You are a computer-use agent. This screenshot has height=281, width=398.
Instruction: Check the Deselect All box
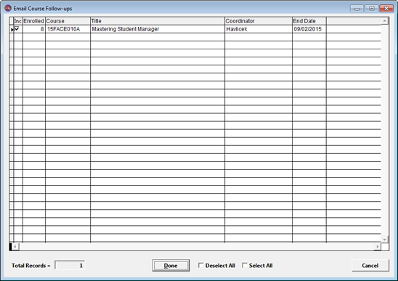click(x=200, y=265)
